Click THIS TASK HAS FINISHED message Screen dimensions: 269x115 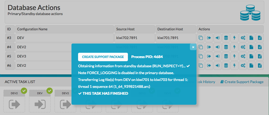pos(103,94)
